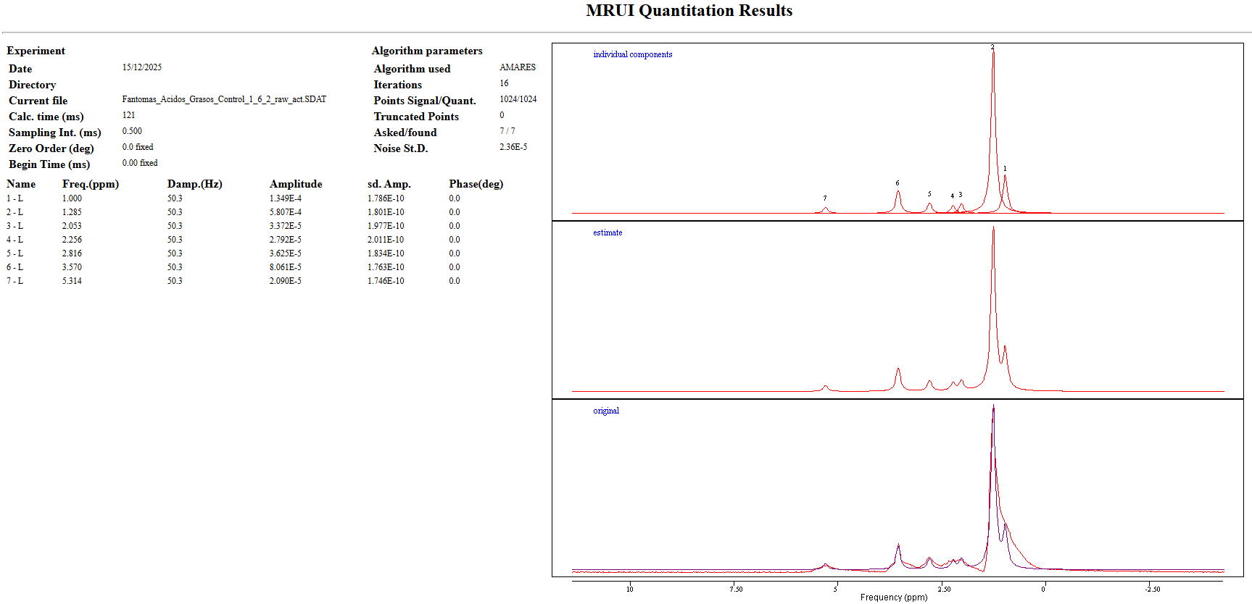Click the current file name ending in .SDAT
Viewport: 1252px width, 604px height.
[224, 99]
